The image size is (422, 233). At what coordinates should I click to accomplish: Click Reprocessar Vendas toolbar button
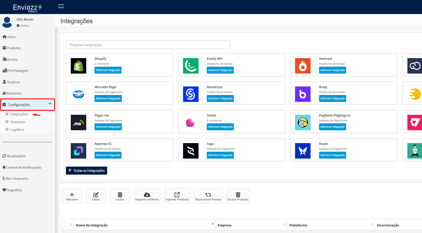pos(208,196)
